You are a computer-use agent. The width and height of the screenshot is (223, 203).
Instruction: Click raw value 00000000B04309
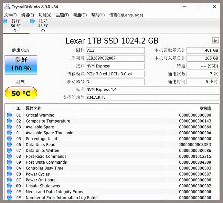(x=195, y=162)
